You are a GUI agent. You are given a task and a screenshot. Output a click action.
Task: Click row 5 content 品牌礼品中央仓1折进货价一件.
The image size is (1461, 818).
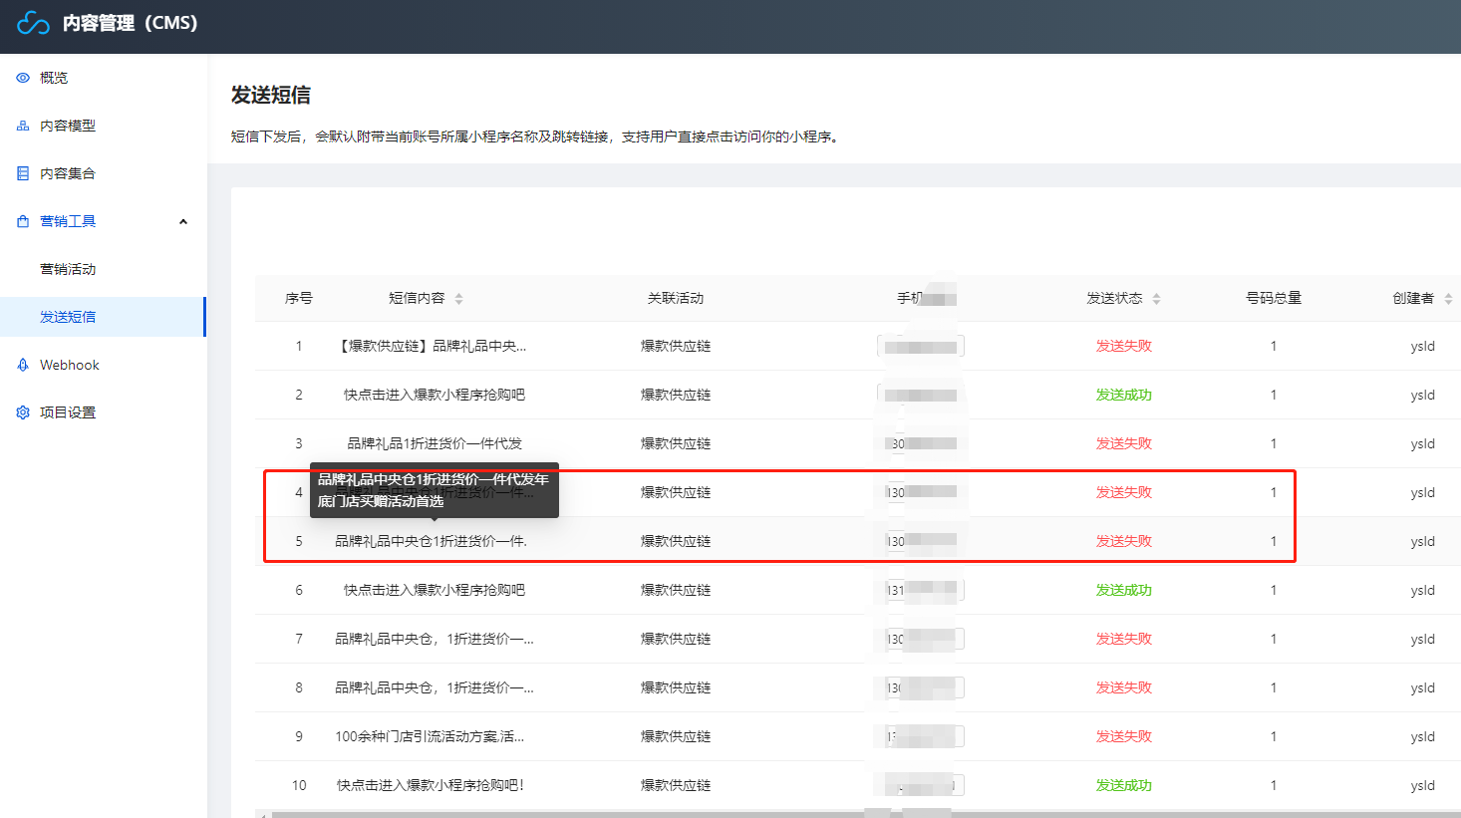point(431,541)
